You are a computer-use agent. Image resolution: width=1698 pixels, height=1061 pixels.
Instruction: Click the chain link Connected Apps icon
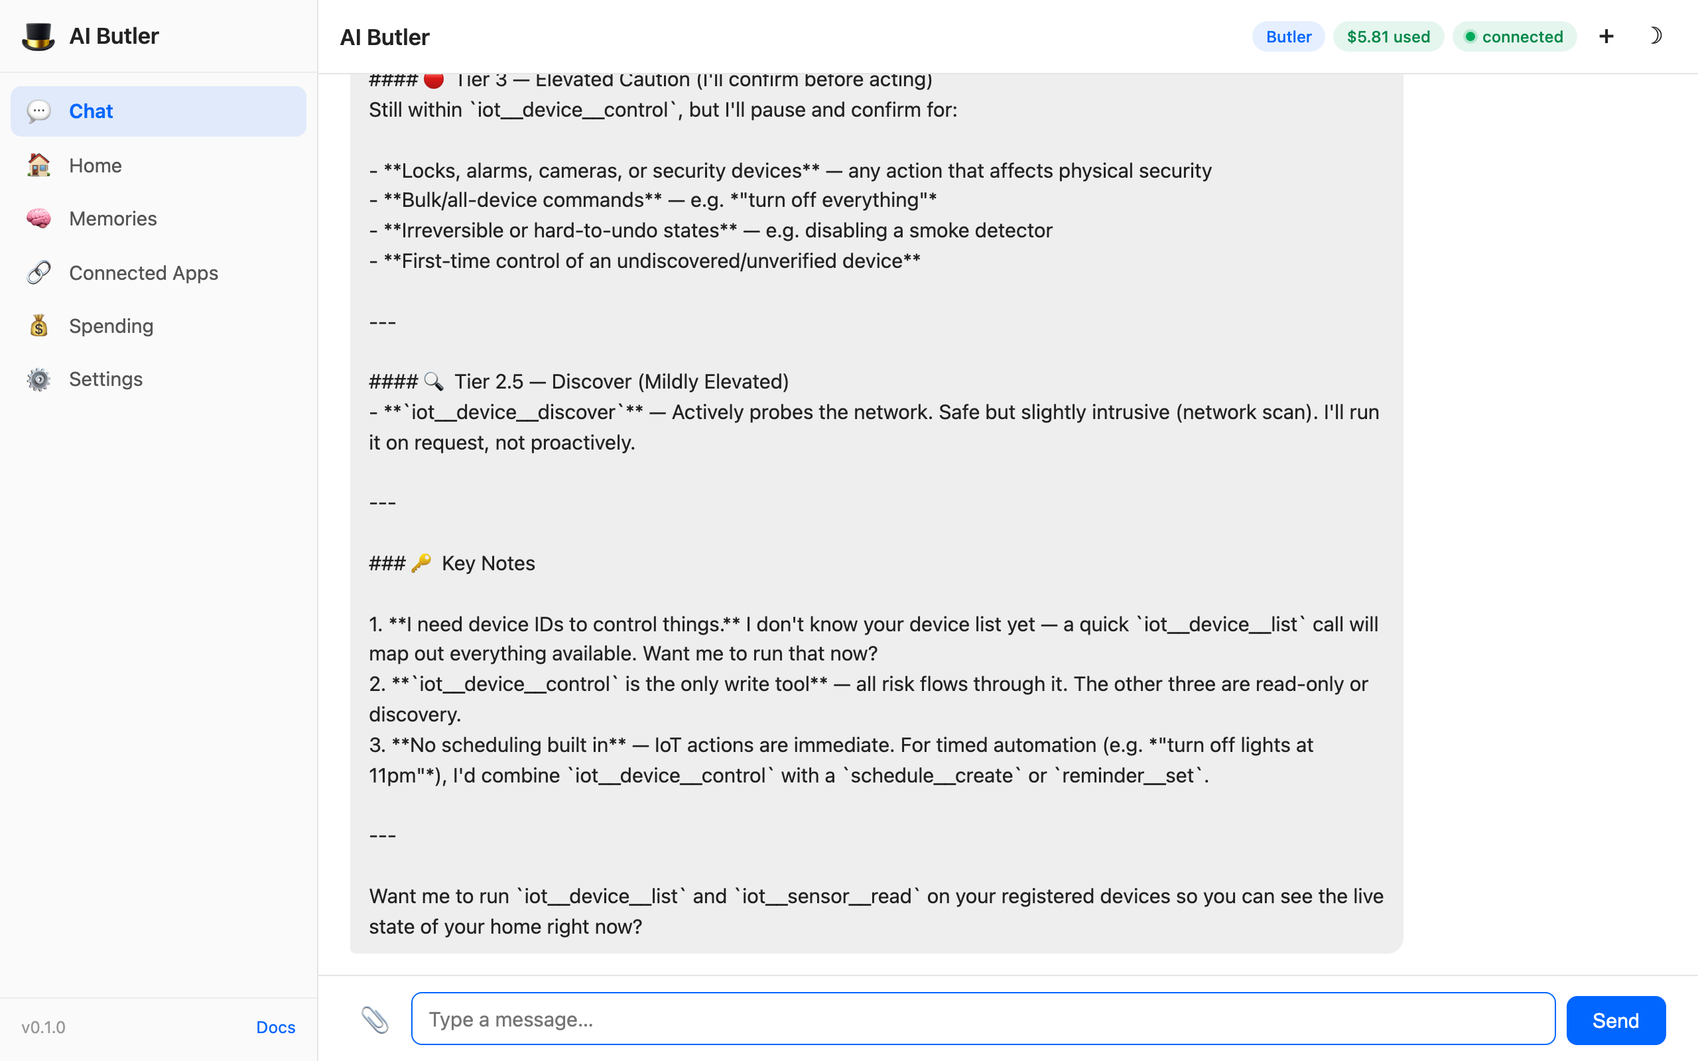(38, 273)
